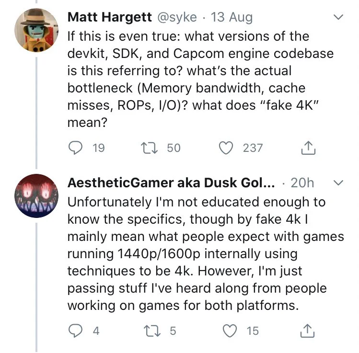Viewport: 359px width, 353px height.
Task: Open Matt Hargett's profile picture
Action: point(36,30)
